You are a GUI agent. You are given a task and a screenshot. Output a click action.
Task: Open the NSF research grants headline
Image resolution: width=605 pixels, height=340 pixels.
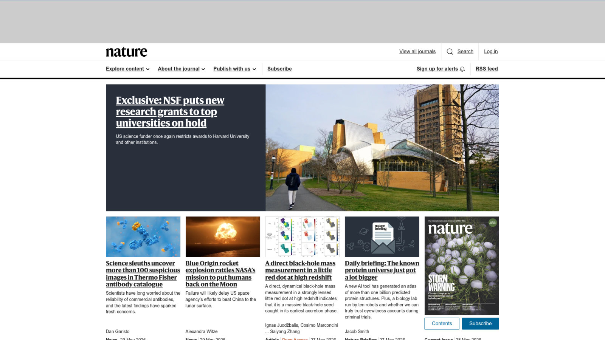click(x=170, y=111)
